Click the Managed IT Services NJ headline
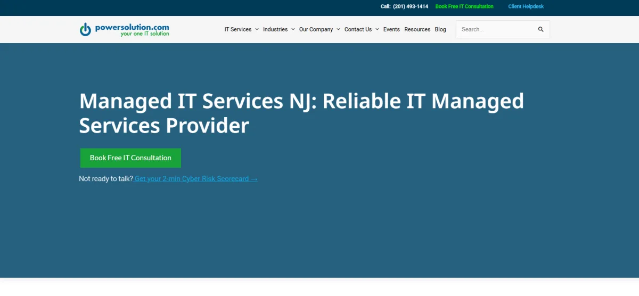The image size is (639, 296). (x=301, y=113)
